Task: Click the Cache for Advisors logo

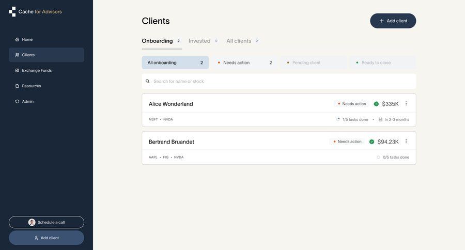Action: click(35, 11)
